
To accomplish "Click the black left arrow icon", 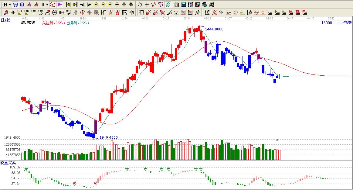I will click(x=82, y=5).
